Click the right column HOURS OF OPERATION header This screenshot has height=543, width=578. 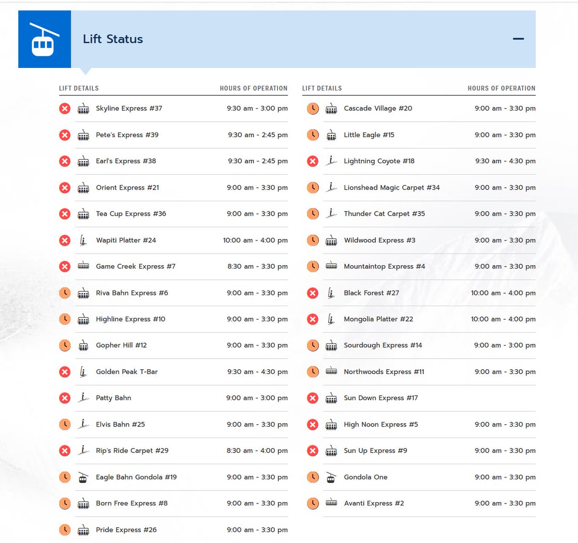click(501, 88)
